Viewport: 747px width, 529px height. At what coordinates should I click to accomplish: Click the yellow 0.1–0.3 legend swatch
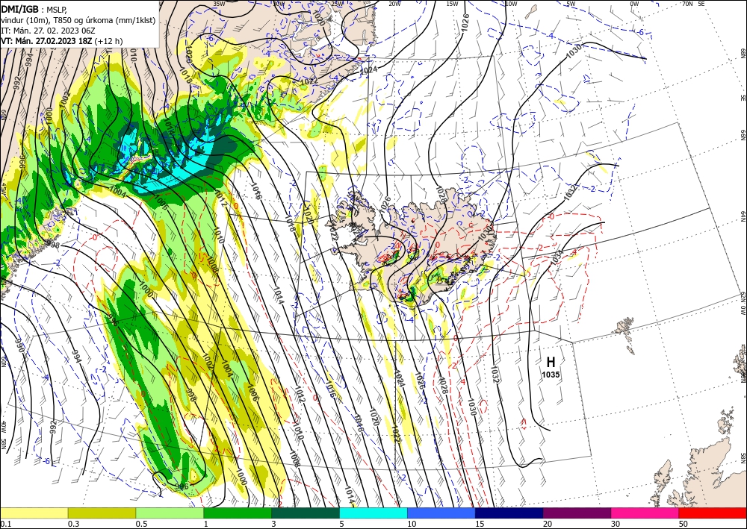(34, 513)
